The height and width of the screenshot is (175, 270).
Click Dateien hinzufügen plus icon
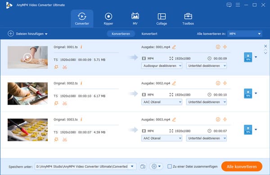click(x=11, y=34)
